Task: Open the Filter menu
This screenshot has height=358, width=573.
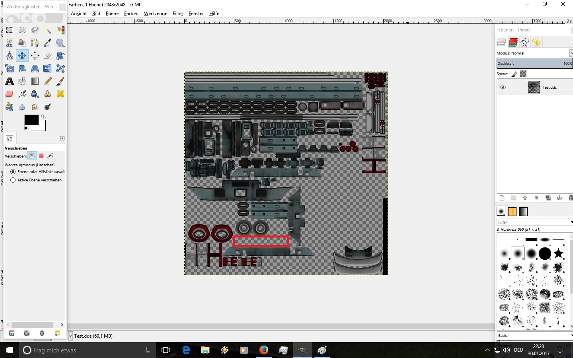Action: [x=177, y=14]
